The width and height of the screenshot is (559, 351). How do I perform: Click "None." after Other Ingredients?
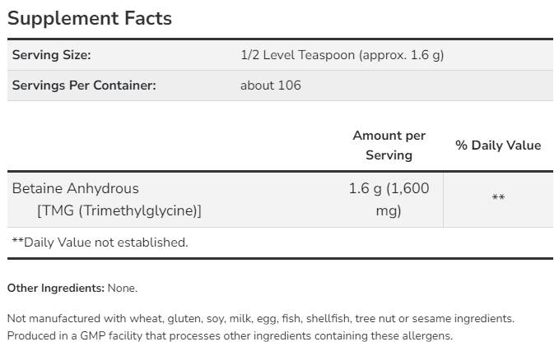(x=123, y=288)
